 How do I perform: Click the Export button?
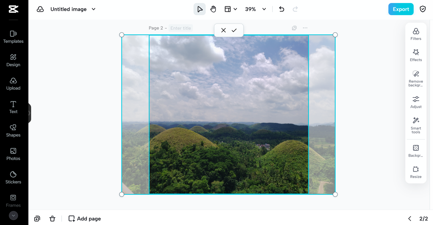coord(401,9)
